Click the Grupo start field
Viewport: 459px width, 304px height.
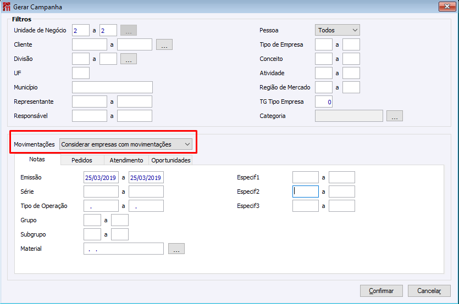[92, 220]
